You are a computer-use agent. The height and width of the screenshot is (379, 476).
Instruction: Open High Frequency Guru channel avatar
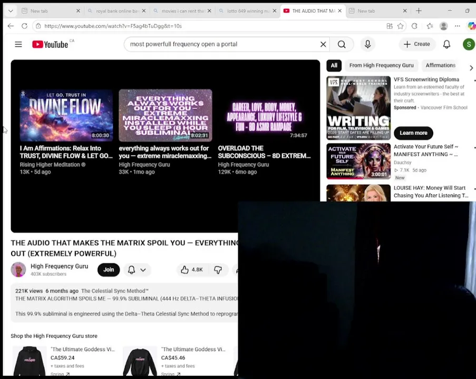(x=18, y=270)
